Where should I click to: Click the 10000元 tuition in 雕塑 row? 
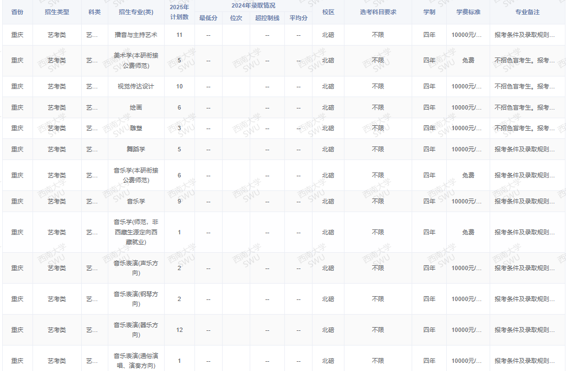[466, 128]
